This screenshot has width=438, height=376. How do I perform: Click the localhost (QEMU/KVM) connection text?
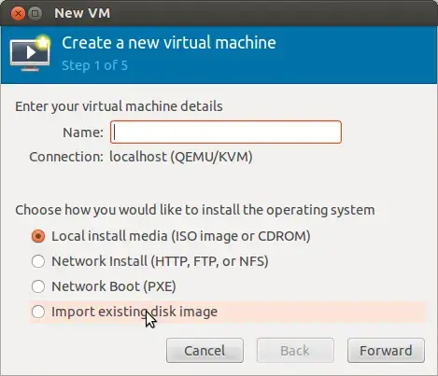click(x=181, y=157)
